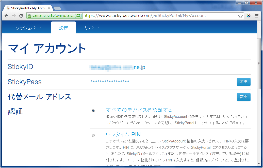Image resolution: width=263 pixels, height=168 pixels.
Task: Click the StickyID email address ending ne.jp
Action: click(x=117, y=67)
